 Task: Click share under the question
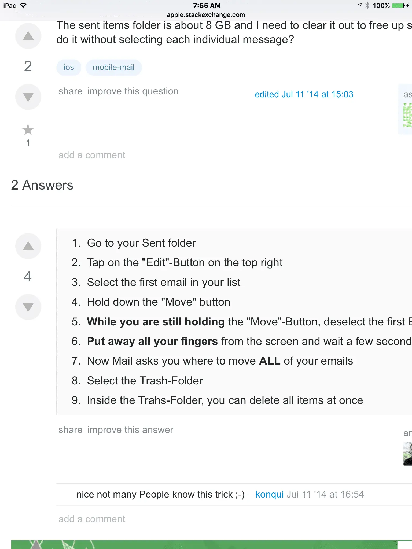(70, 91)
